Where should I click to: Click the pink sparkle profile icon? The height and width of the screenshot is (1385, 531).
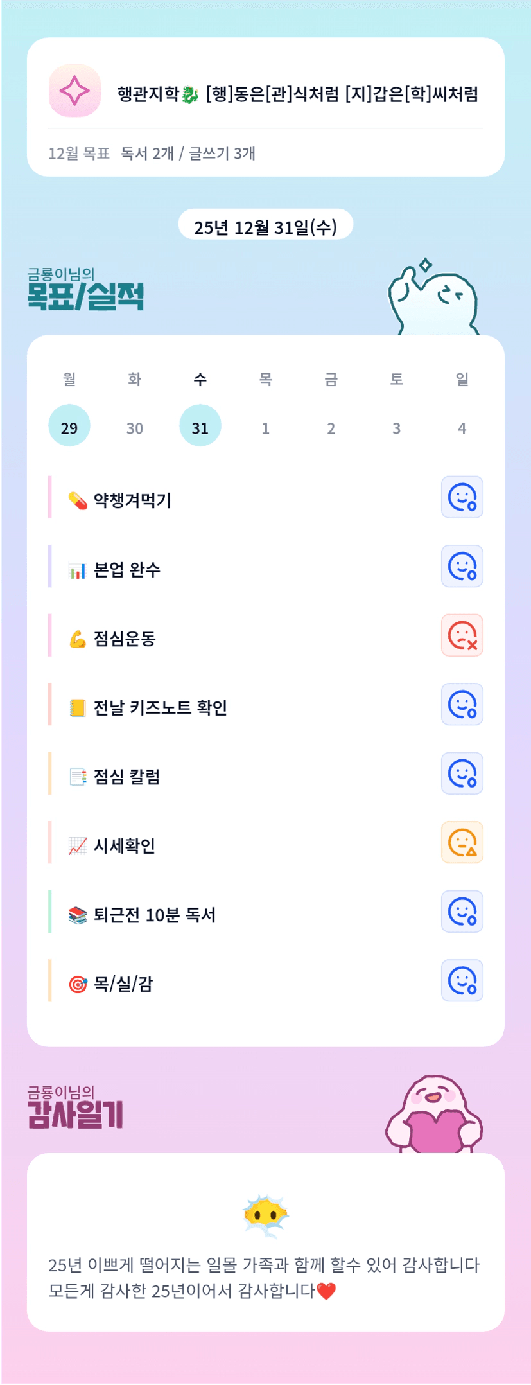point(74,91)
